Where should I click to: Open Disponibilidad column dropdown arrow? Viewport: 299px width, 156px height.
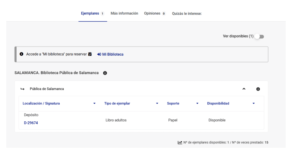tap(254, 103)
